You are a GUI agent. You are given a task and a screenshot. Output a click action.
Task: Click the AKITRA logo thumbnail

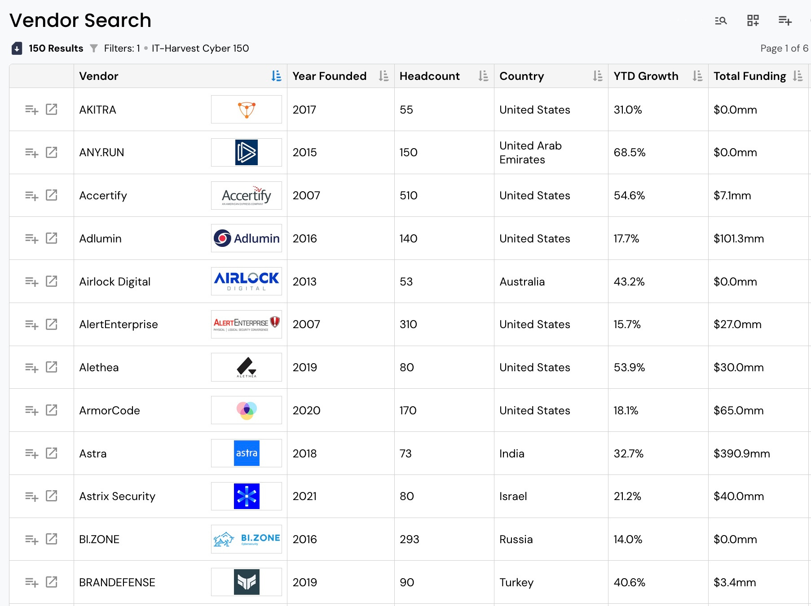click(247, 109)
